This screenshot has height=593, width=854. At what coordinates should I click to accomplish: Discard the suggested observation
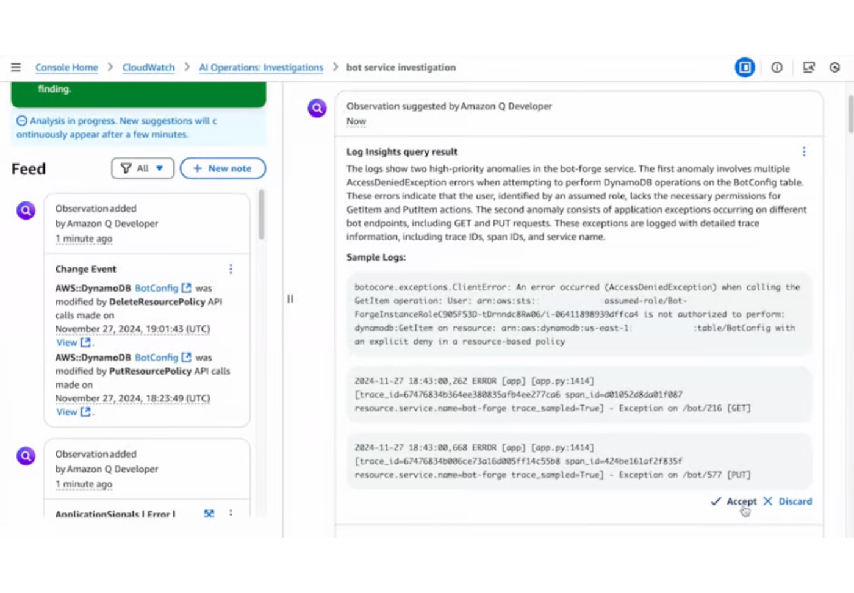point(788,501)
